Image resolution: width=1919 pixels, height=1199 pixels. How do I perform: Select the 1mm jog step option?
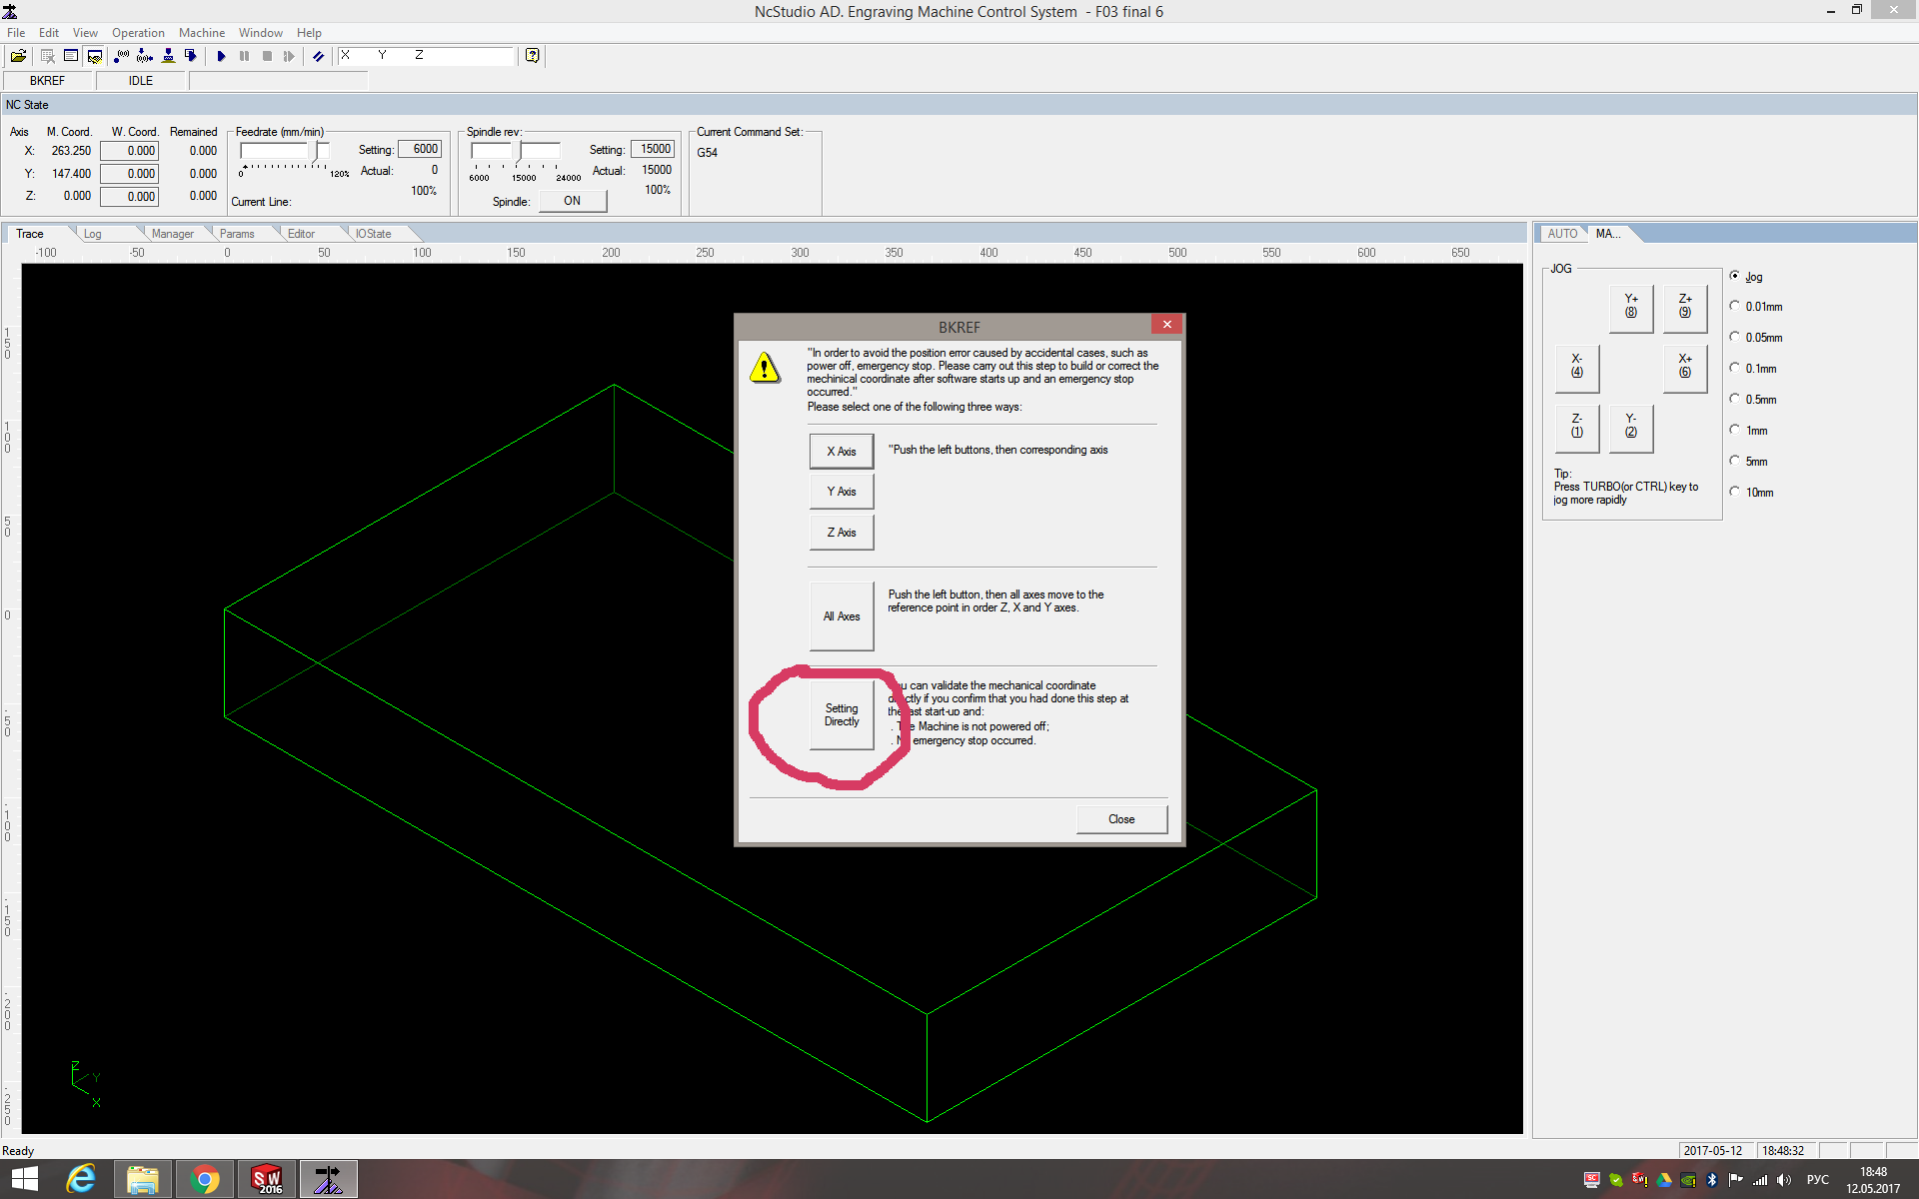[1735, 431]
